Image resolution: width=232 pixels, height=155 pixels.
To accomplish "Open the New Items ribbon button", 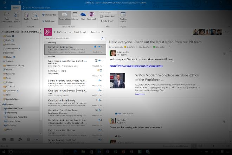I will coord(17,17).
